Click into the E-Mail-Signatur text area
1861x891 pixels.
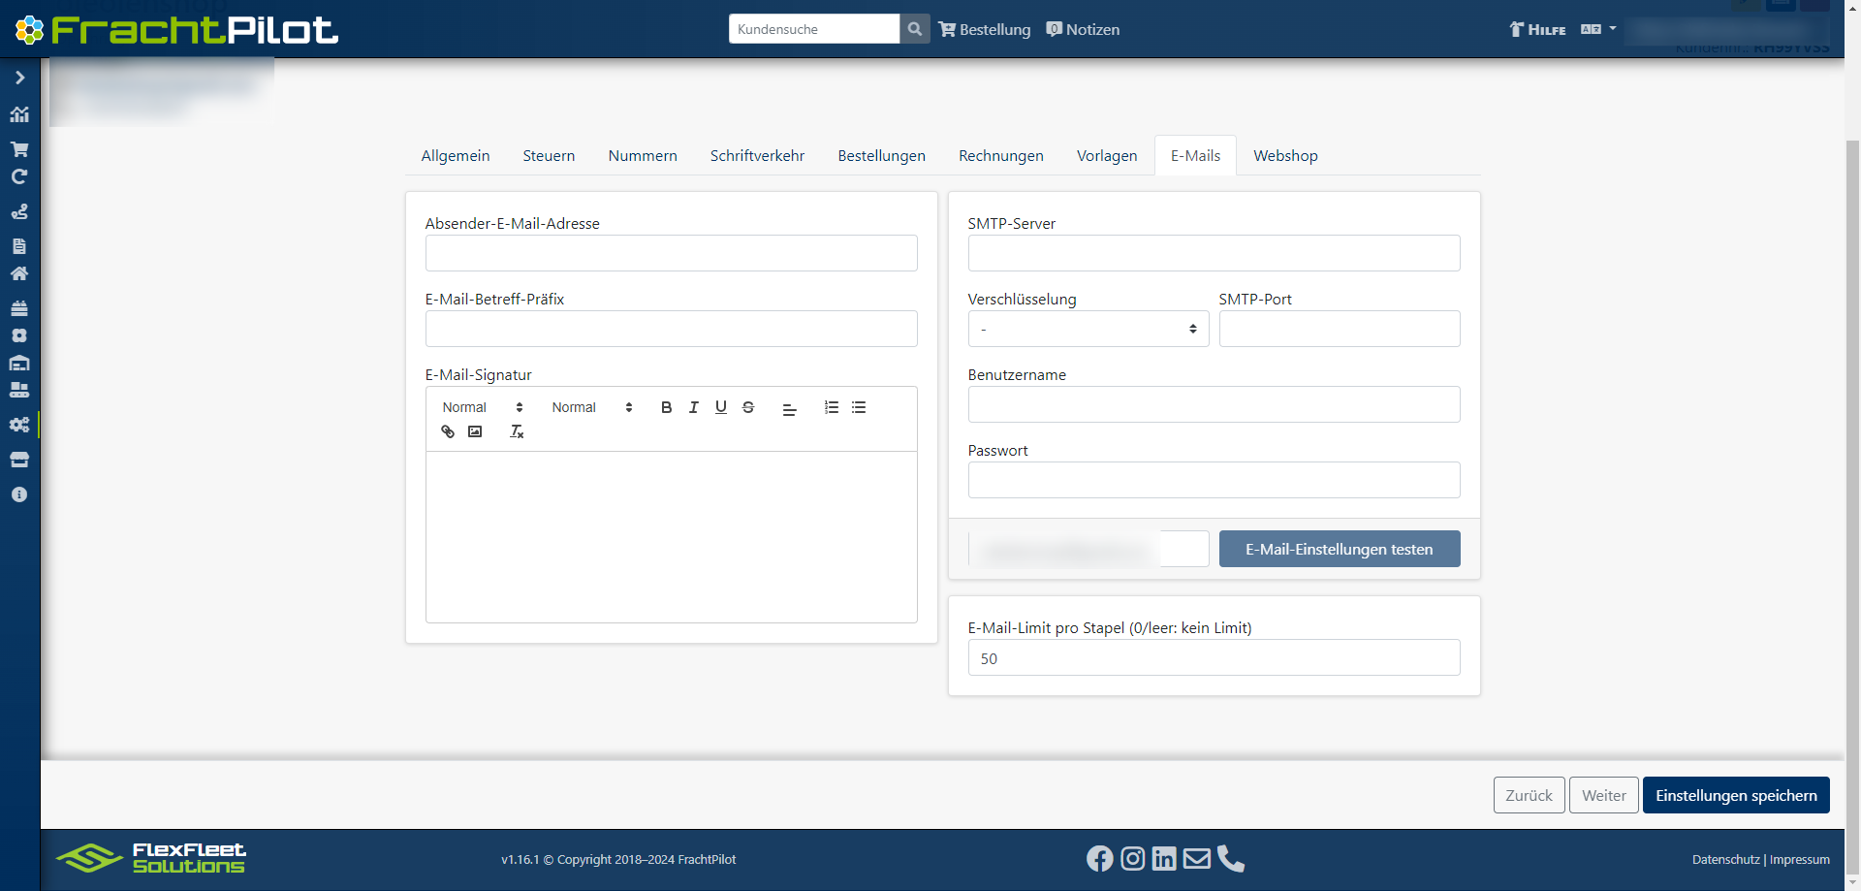click(671, 537)
